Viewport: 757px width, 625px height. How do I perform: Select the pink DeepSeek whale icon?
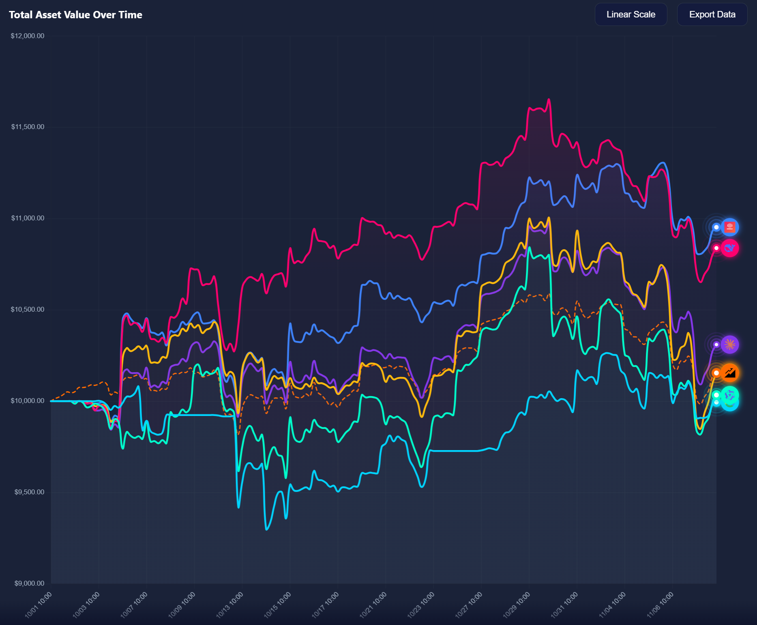point(730,248)
